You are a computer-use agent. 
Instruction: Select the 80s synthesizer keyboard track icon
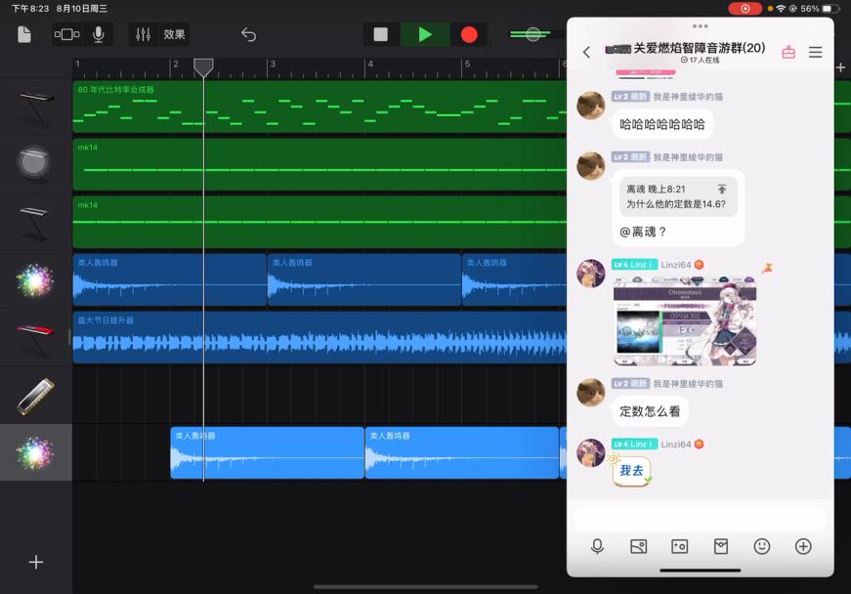[x=35, y=106]
